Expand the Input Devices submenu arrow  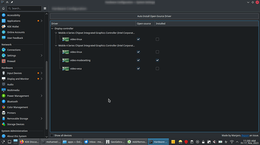41,73
